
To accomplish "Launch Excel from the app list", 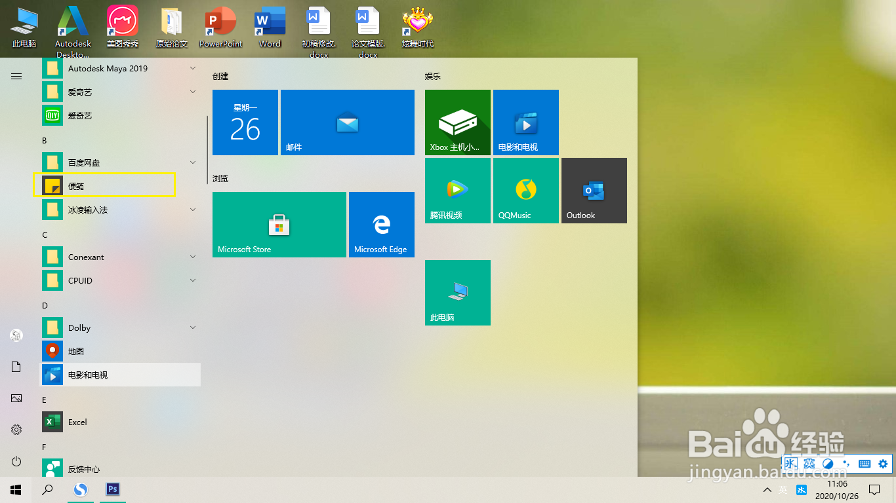I will point(121,422).
